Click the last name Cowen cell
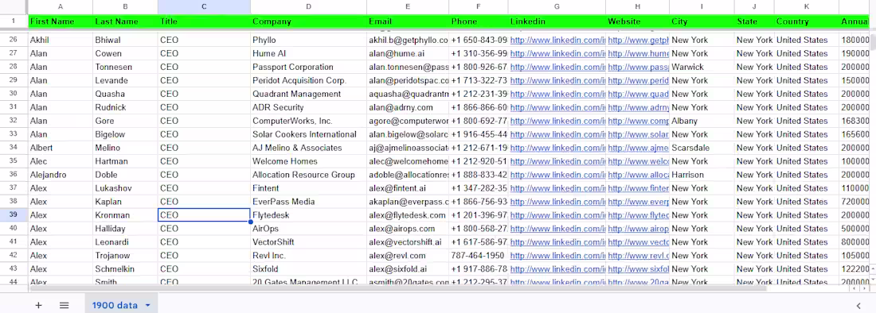 [x=125, y=53]
